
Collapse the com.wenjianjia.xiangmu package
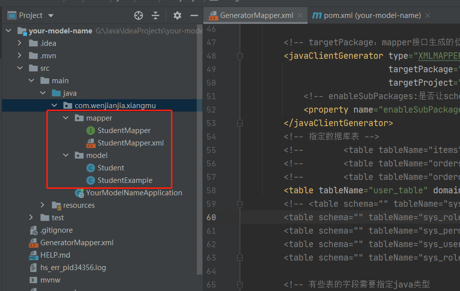(x=54, y=105)
